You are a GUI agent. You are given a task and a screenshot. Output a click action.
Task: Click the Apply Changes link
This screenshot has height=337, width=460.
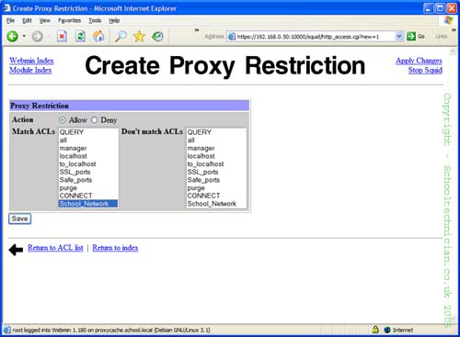(x=419, y=61)
